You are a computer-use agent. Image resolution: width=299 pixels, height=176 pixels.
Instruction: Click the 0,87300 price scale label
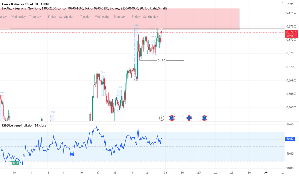[x=292, y=26]
